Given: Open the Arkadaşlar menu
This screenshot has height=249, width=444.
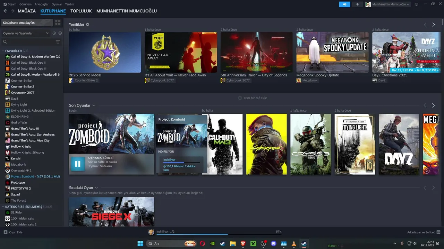Looking at the screenshot, I should click(x=42, y=4).
